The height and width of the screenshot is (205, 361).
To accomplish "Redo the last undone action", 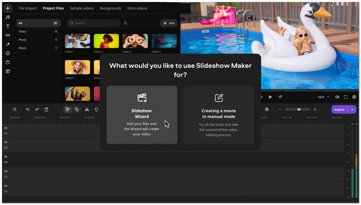I will 37,109.
